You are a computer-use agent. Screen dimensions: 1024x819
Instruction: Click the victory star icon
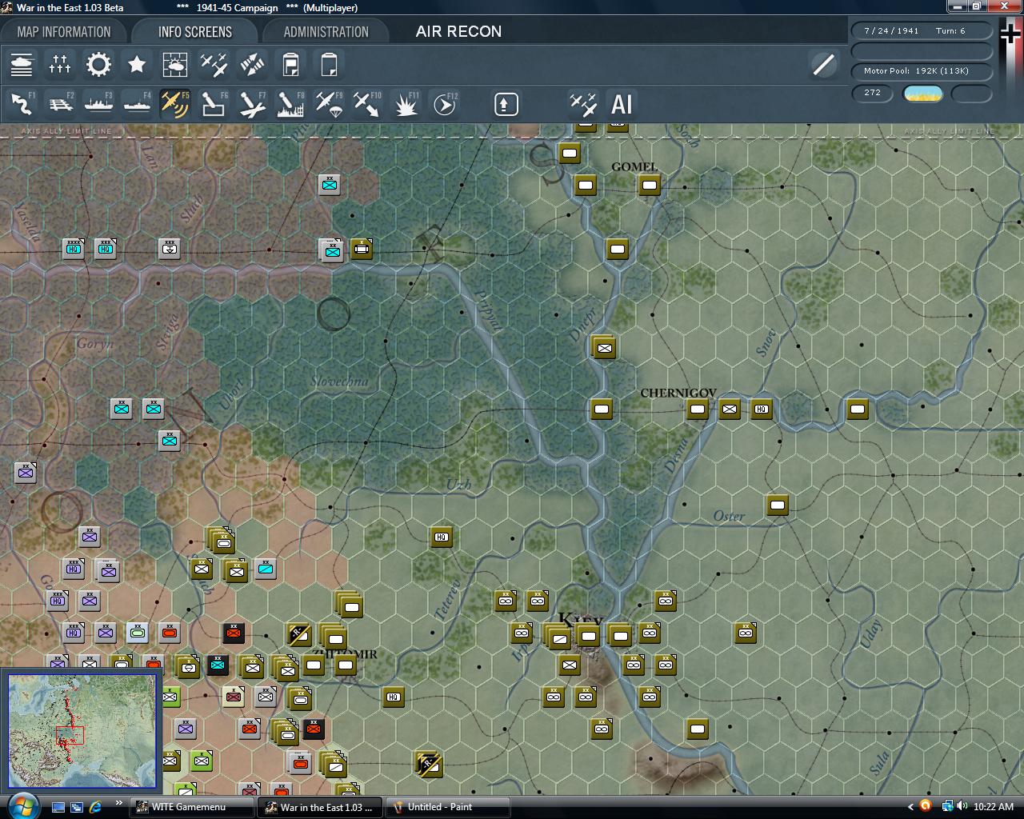coord(137,64)
